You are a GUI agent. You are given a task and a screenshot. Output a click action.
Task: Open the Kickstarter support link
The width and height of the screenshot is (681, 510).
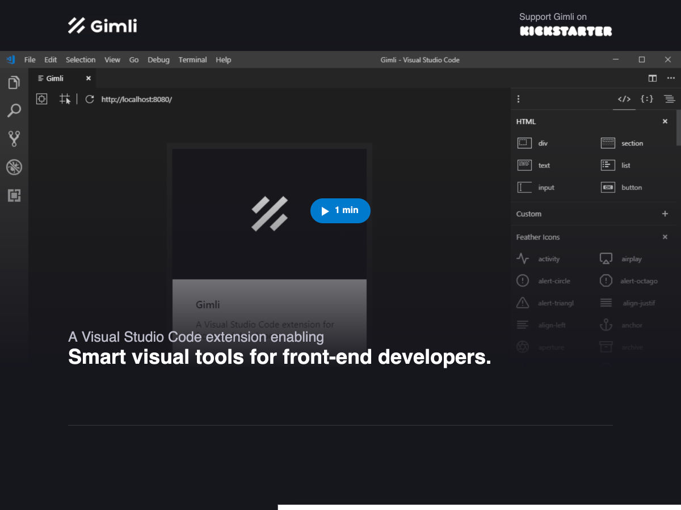point(566,25)
